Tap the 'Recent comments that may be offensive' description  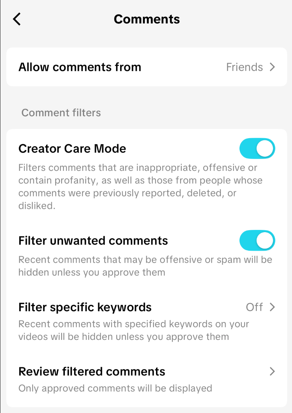(145, 266)
